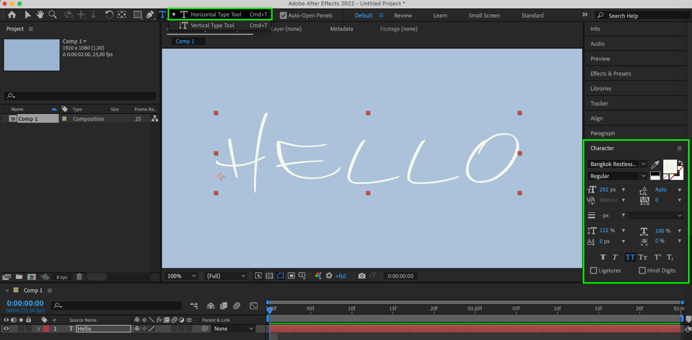Viewport: 692px width, 340px height.
Task: Select the Hand tool
Action: point(40,15)
